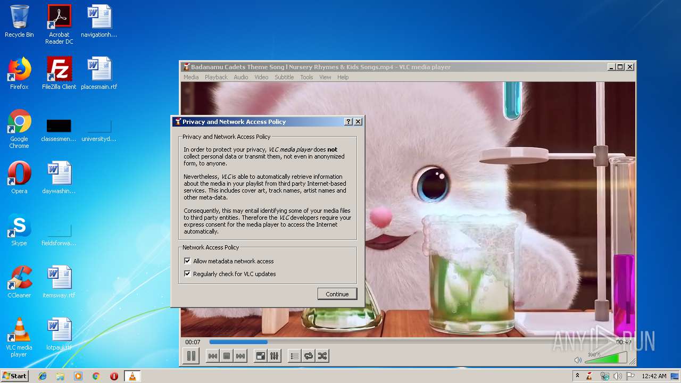This screenshot has height=383, width=681.
Task: Select the Recycle Bin desktop icon
Action: click(x=19, y=21)
